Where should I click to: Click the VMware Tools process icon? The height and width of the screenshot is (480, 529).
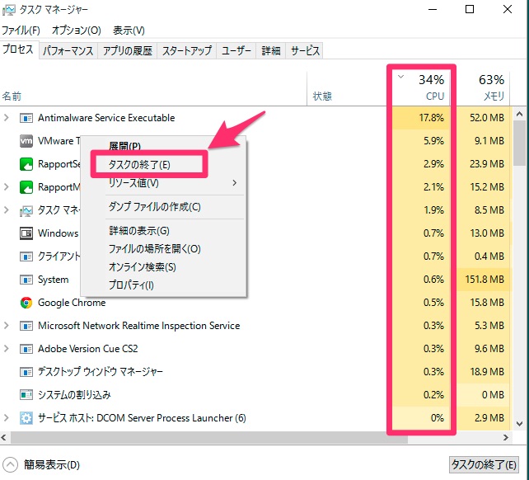coord(26,141)
